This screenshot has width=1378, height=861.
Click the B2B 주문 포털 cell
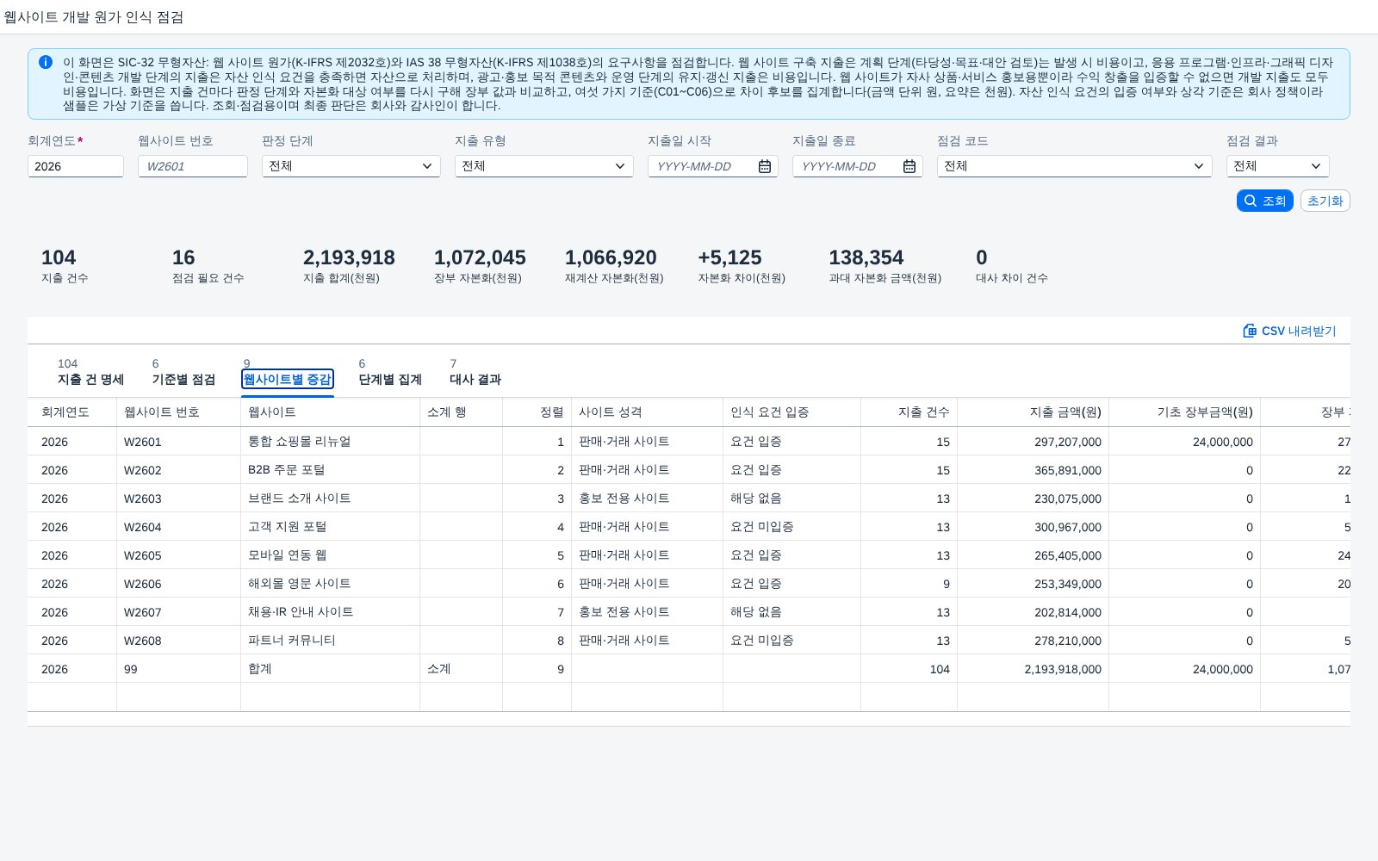tap(330, 470)
